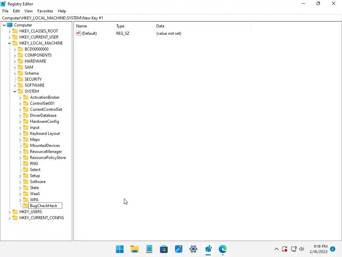Screen dimensions: 342x257
Task: Click the ActivationBroker folder icon
Action: tap(26, 97)
